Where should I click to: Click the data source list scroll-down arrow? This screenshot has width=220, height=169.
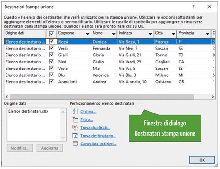coord(63,138)
